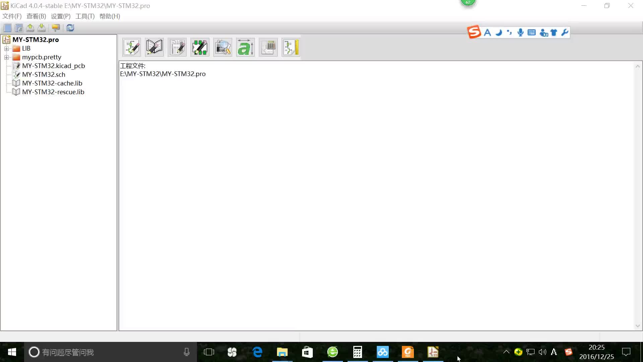Open the Action Center notifications
643x362 pixels.
(x=626, y=352)
